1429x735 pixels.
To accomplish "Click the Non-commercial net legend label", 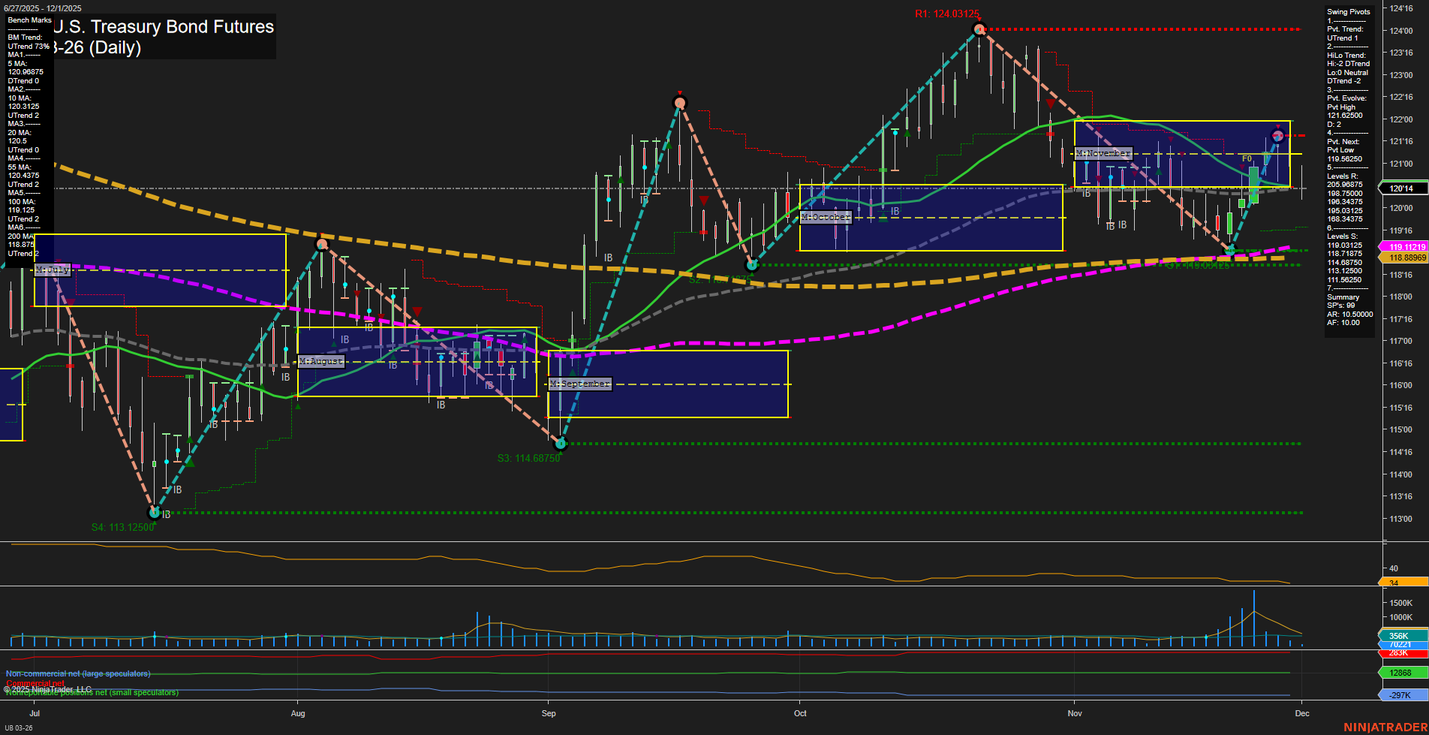I will (x=78, y=673).
